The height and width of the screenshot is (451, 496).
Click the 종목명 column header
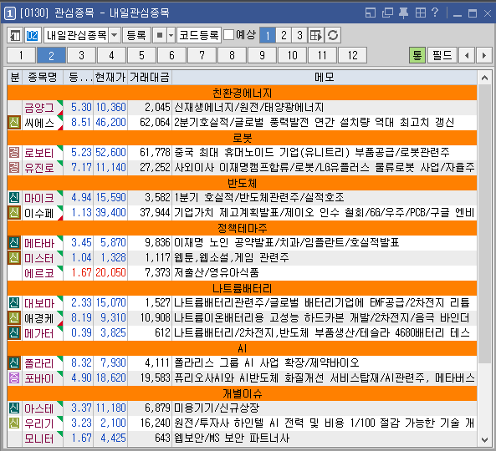point(43,78)
